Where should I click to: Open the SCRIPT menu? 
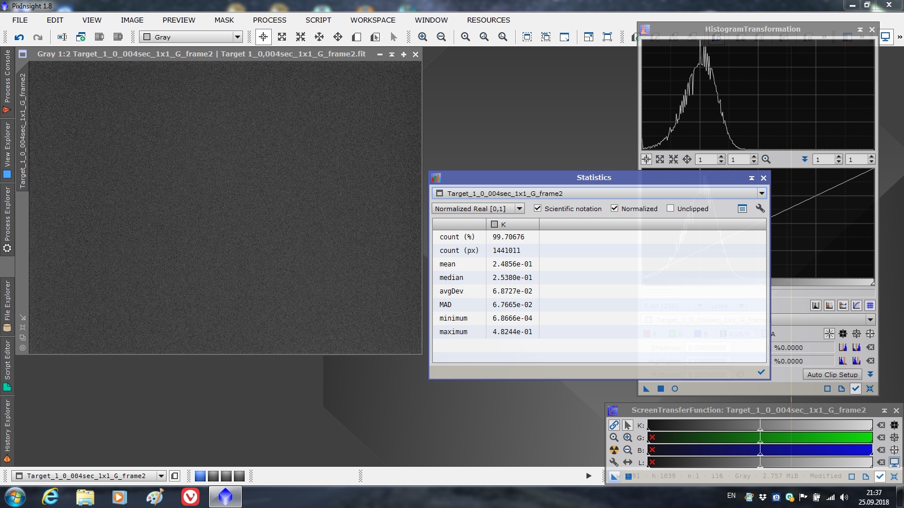[318, 20]
